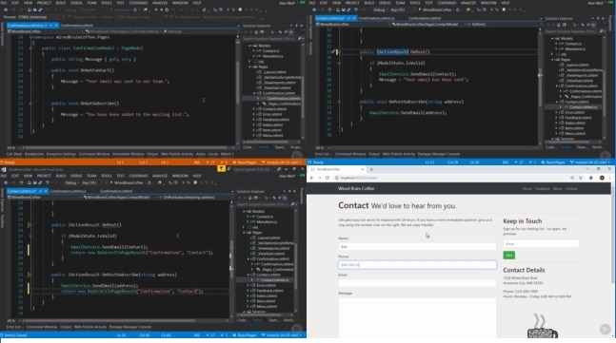Toggle outlining at OnGetSubscribe method line

(x=30, y=104)
